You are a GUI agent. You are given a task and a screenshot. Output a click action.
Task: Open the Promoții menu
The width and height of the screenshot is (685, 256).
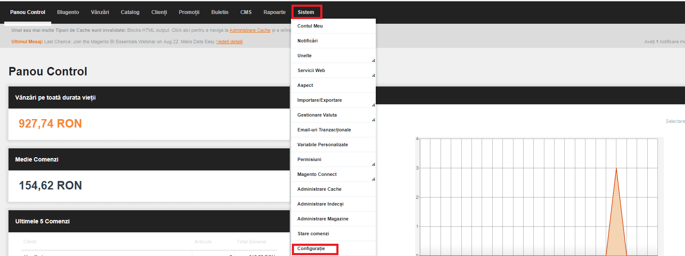189,12
